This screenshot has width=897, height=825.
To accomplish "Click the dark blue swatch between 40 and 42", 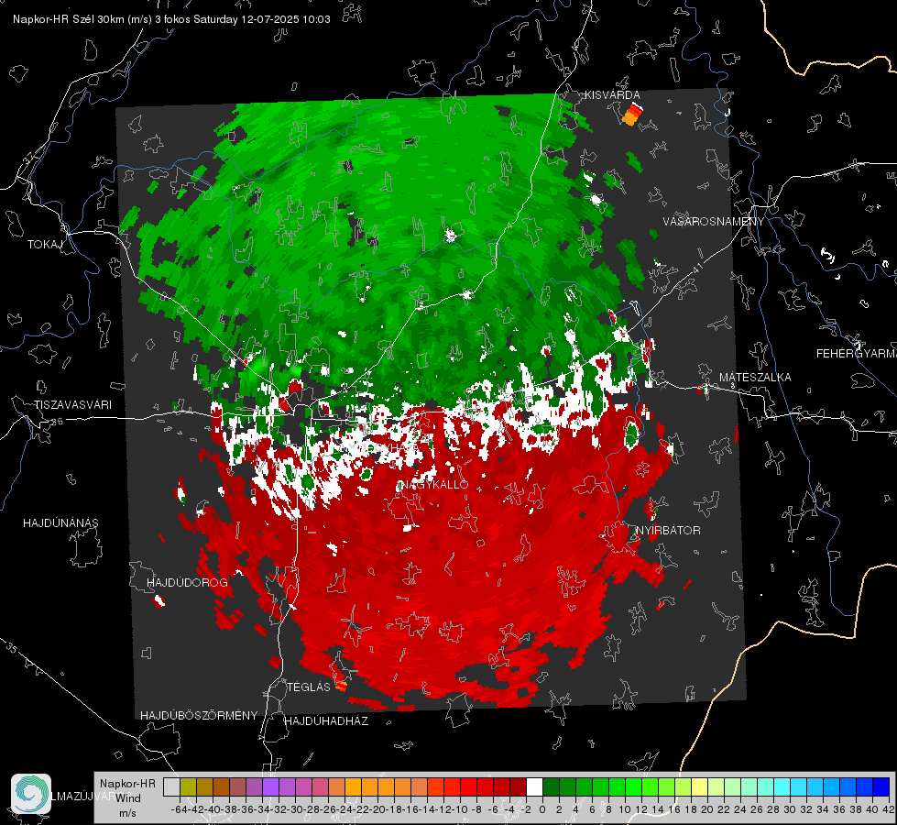I will point(881,787).
